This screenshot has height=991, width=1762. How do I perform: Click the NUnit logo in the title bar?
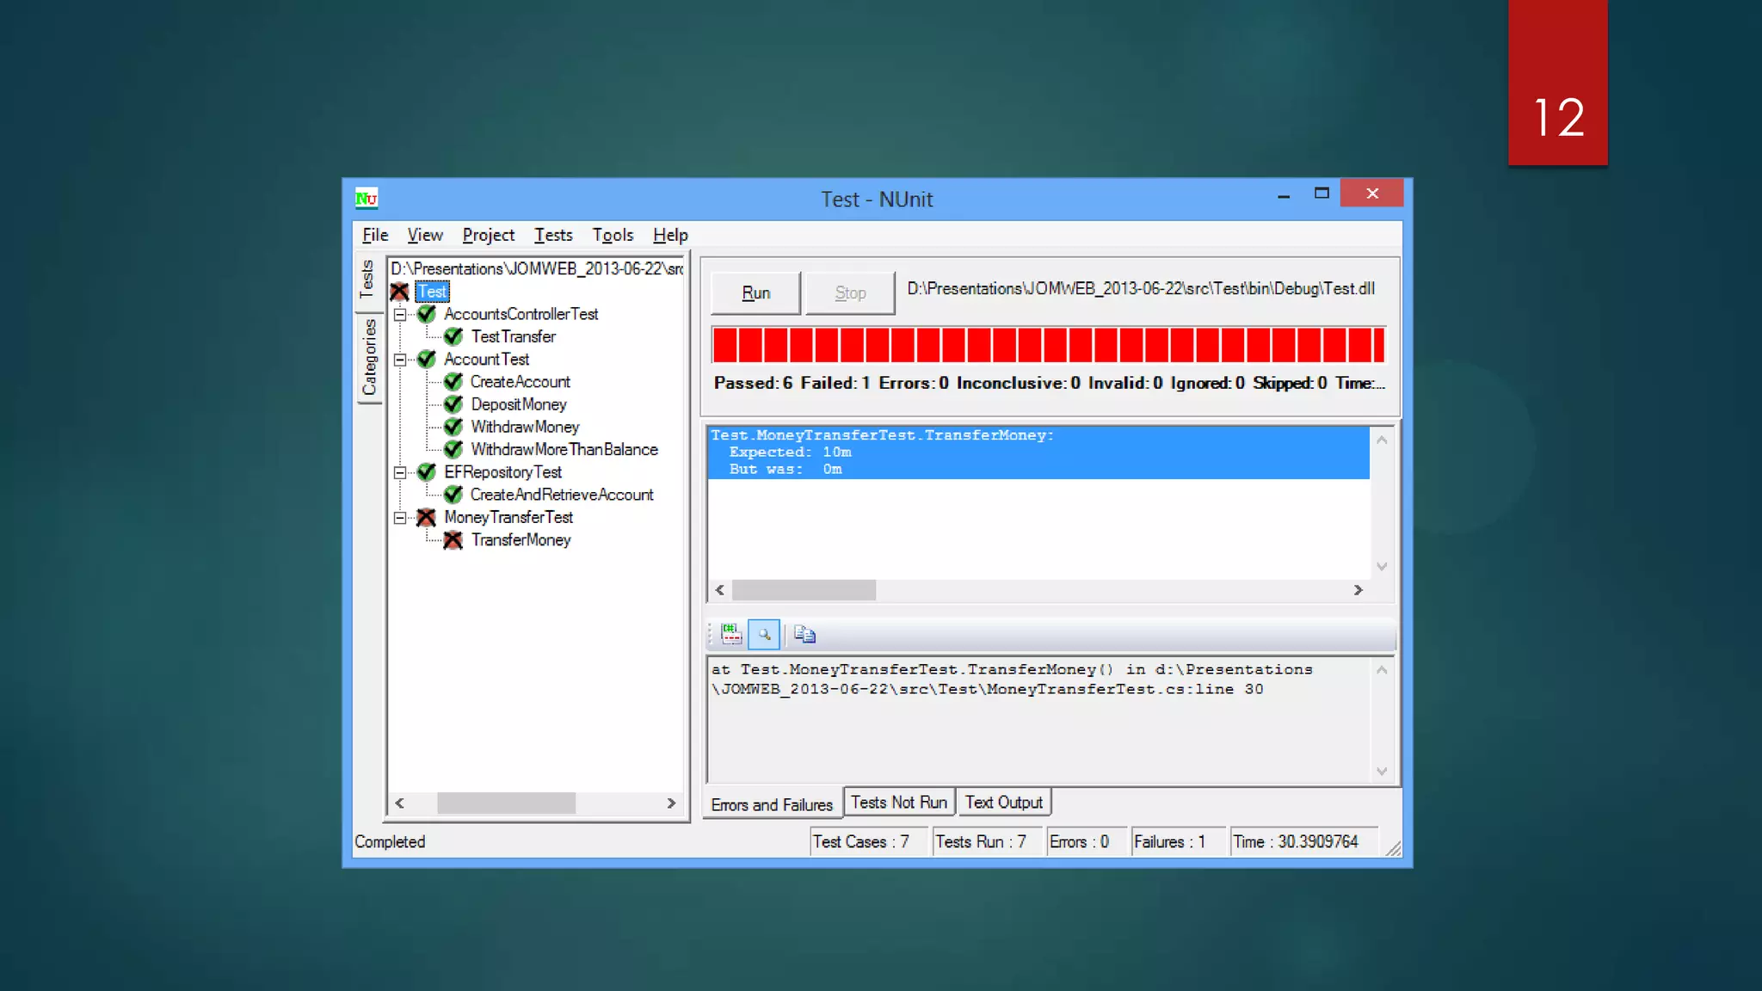coord(367,199)
